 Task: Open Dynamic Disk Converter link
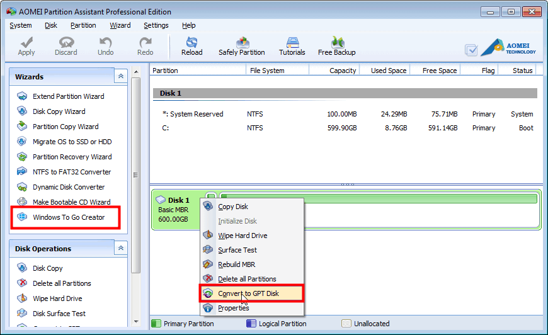pyautogui.click(x=69, y=187)
